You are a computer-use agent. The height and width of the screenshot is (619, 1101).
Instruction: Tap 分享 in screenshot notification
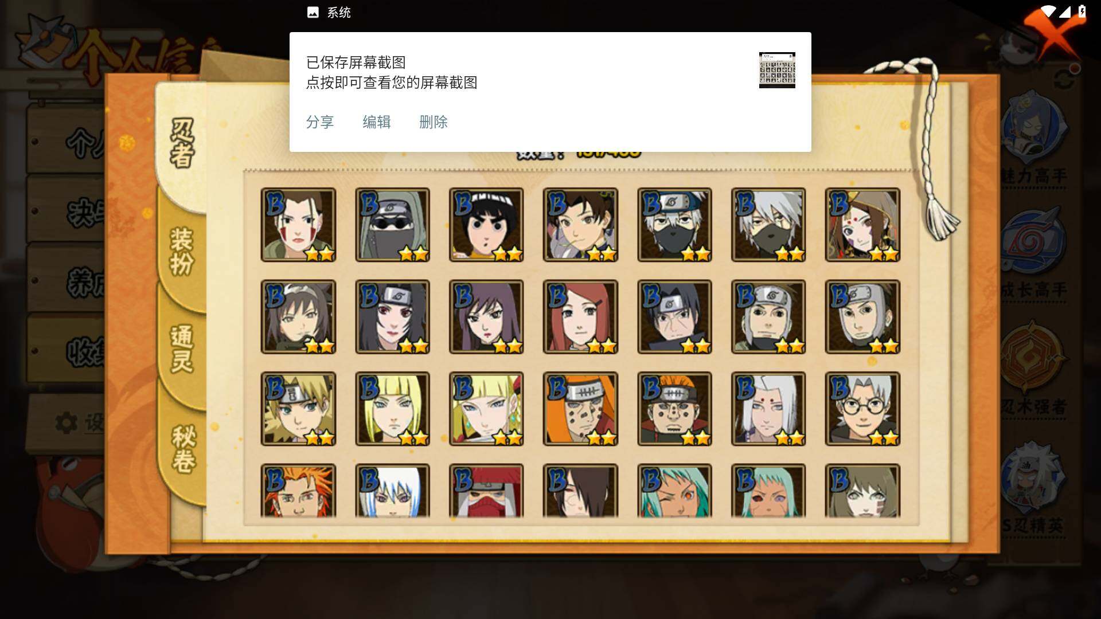coord(320,122)
